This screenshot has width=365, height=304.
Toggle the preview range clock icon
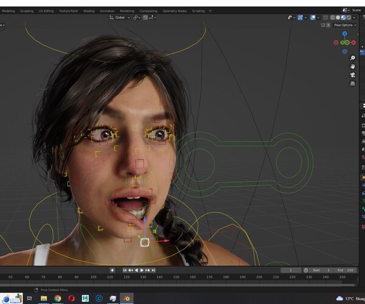point(306,270)
